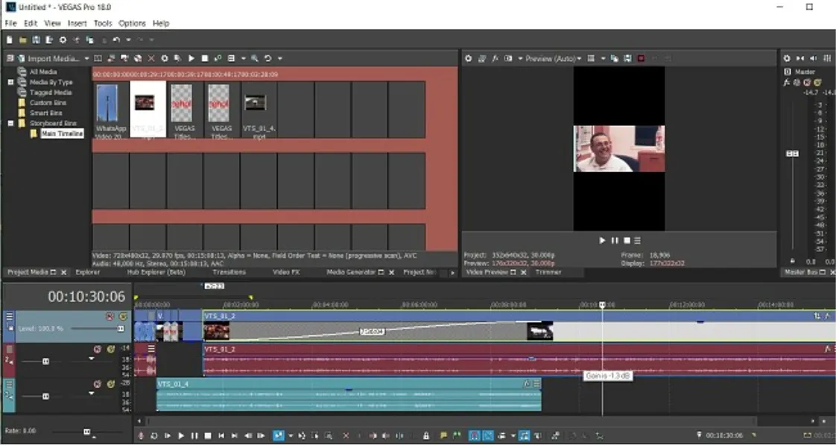The image size is (836, 445).
Task: Open the Normal Edit Tool dropdown arrow
Action: coord(291,436)
